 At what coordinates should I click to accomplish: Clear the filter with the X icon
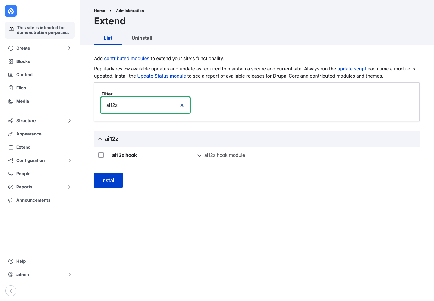[182, 105]
